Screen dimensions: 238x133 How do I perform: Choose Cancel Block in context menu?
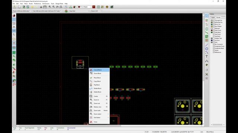pos(99,70)
